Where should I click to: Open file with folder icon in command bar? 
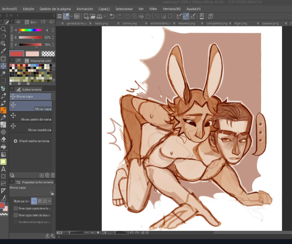[93, 16]
